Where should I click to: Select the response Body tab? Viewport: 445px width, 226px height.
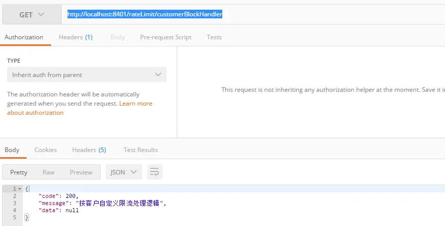[x=12, y=150]
